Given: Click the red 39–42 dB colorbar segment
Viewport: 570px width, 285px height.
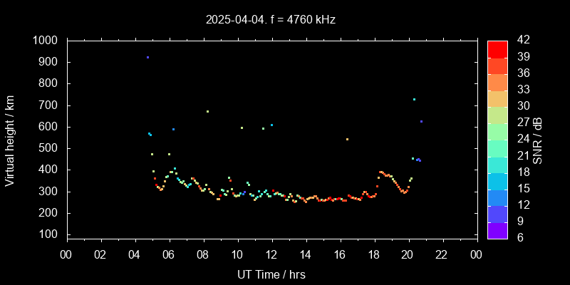Looking at the screenshot, I should tap(497, 48).
